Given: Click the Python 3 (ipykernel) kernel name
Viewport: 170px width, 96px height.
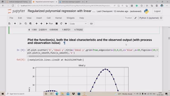Looking at the screenshot, I should pyautogui.click(x=149, y=18).
